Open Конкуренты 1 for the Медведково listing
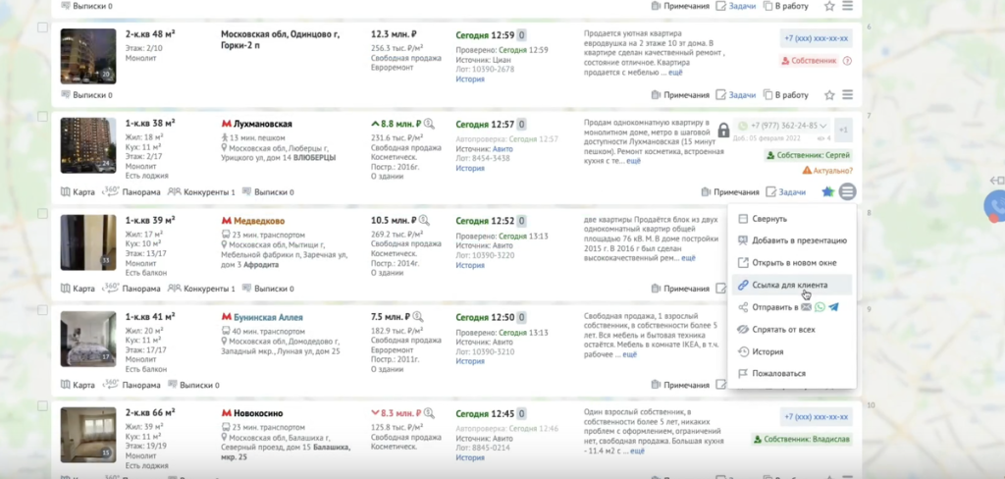The height and width of the screenshot is (479, 1005). [201, 289]
